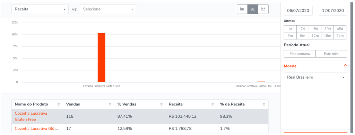Select the 30d period option

click(327, 29)
